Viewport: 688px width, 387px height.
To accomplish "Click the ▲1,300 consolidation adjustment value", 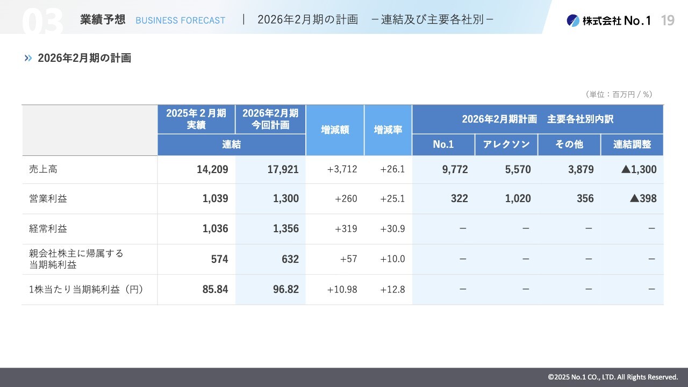I will tap(639, 169).
